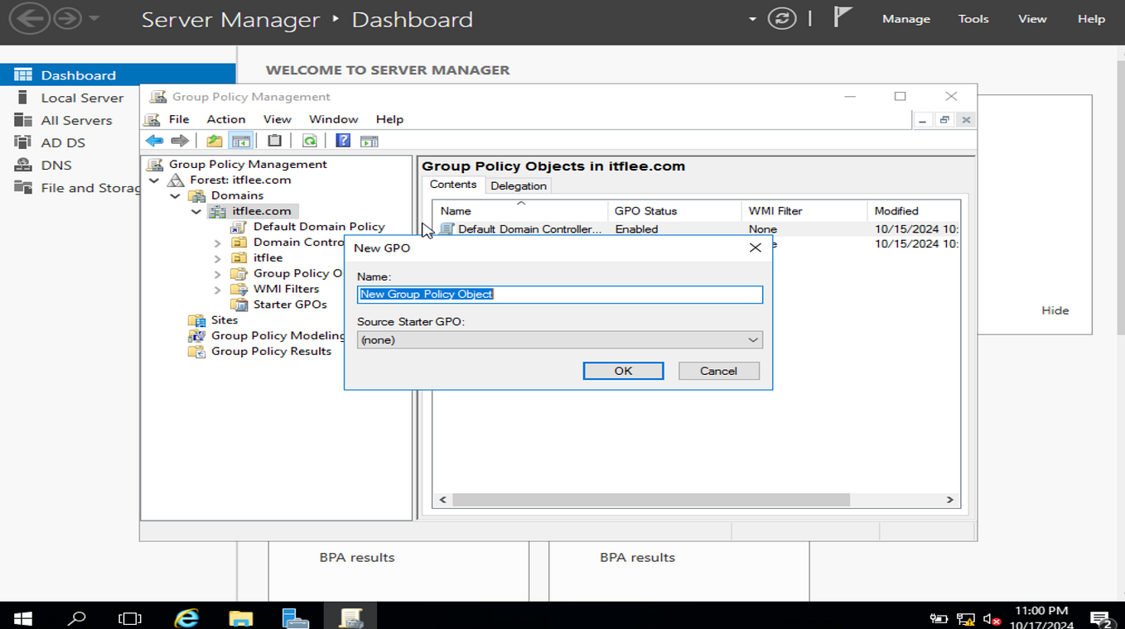1125x629 pixels.
Task: Click the Windows Start button
Action: (23, 617)
